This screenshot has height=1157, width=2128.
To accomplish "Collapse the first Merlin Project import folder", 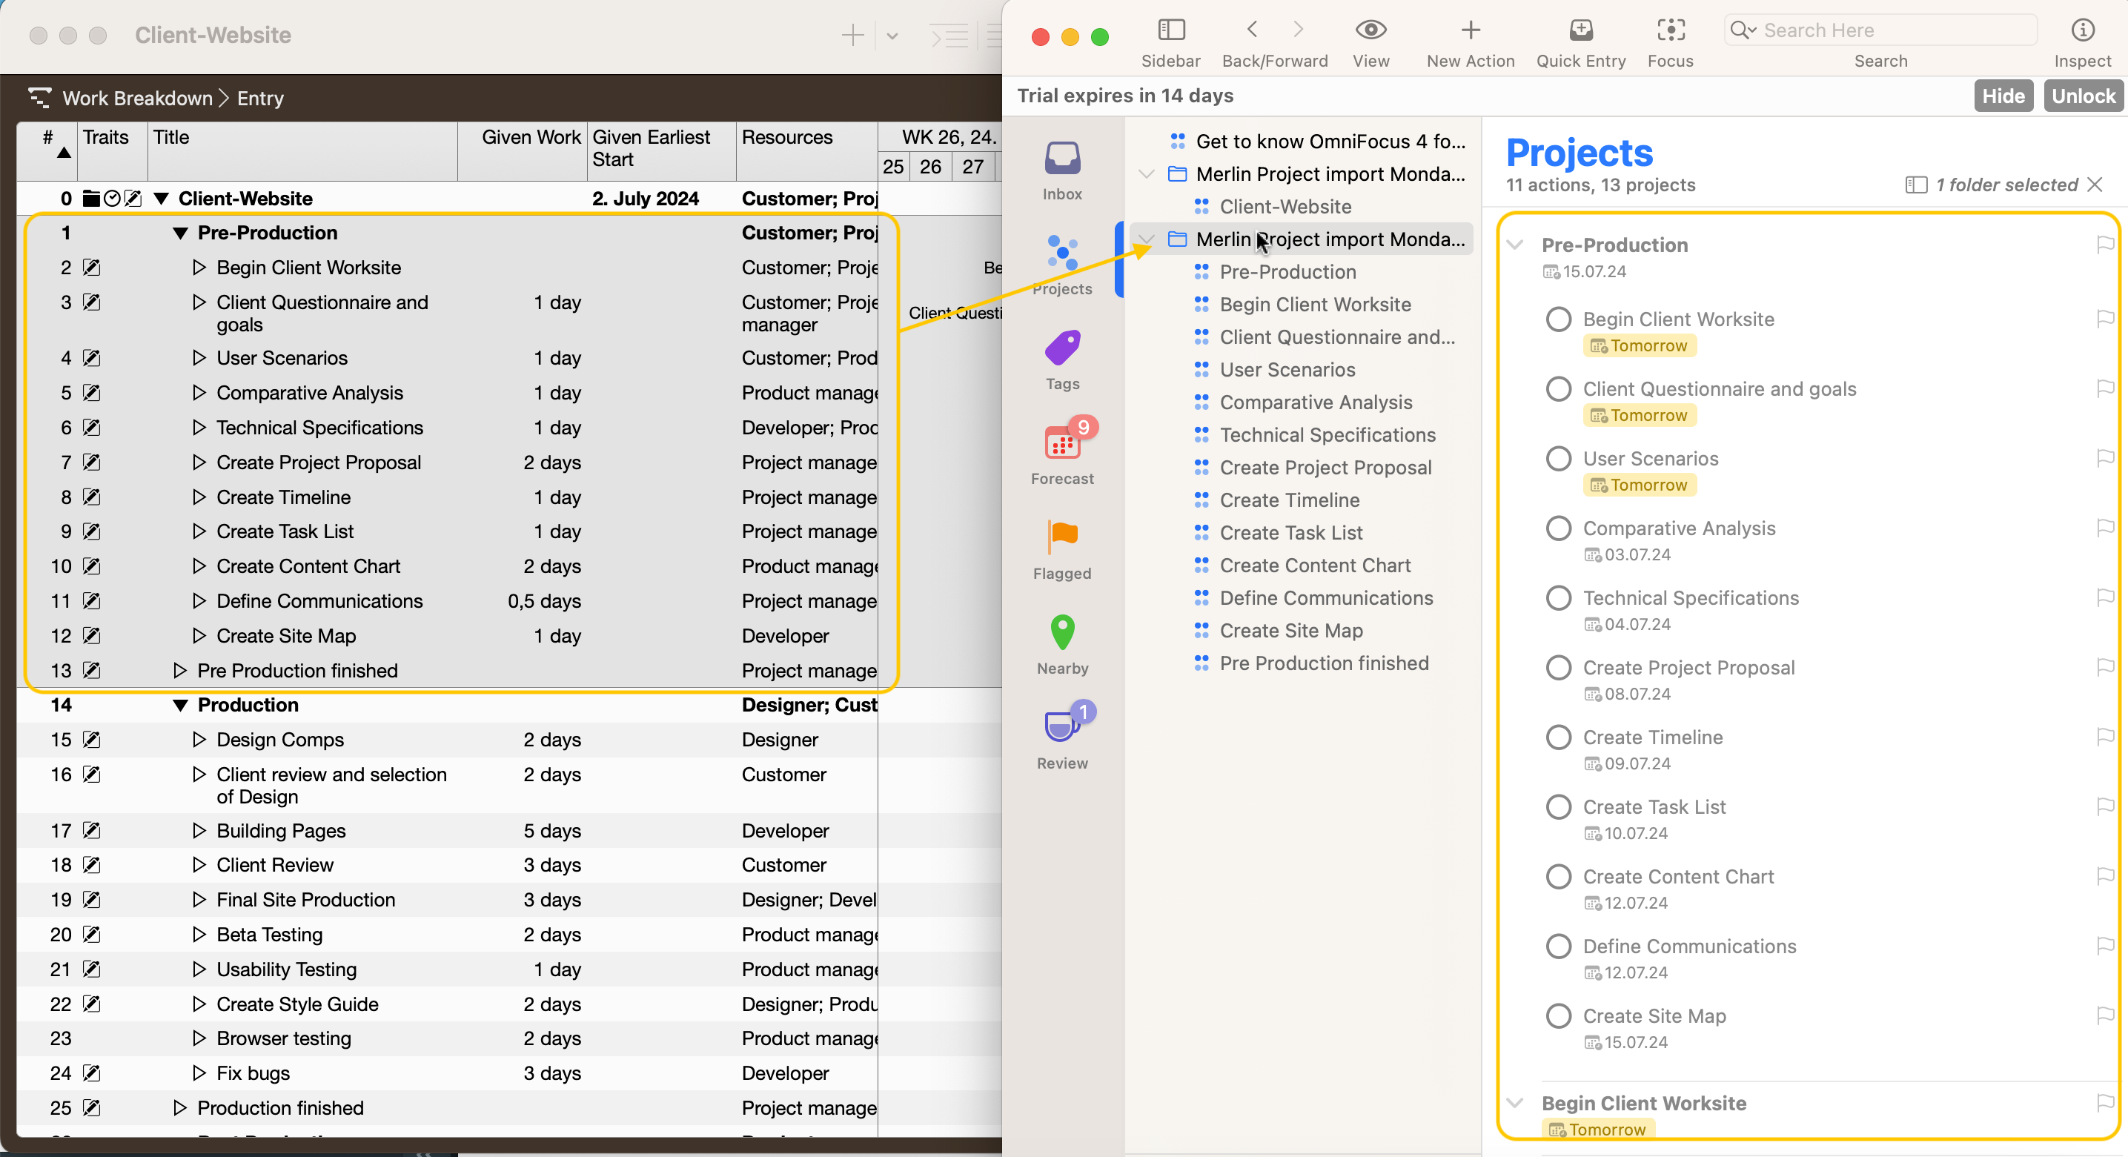I will click(x=1145, y=174).
